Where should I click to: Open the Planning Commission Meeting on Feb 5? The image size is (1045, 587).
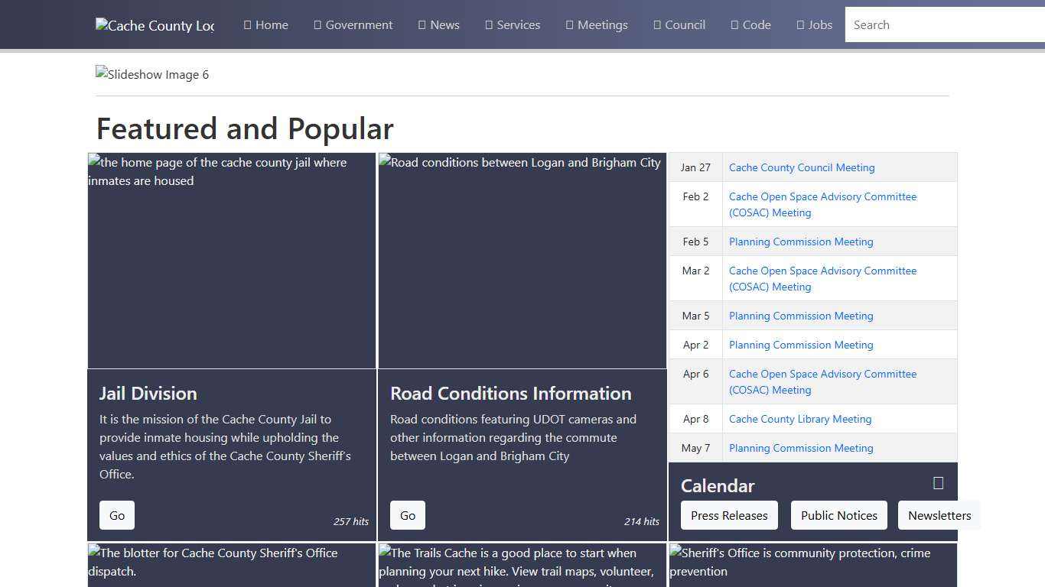pos(801,242)
